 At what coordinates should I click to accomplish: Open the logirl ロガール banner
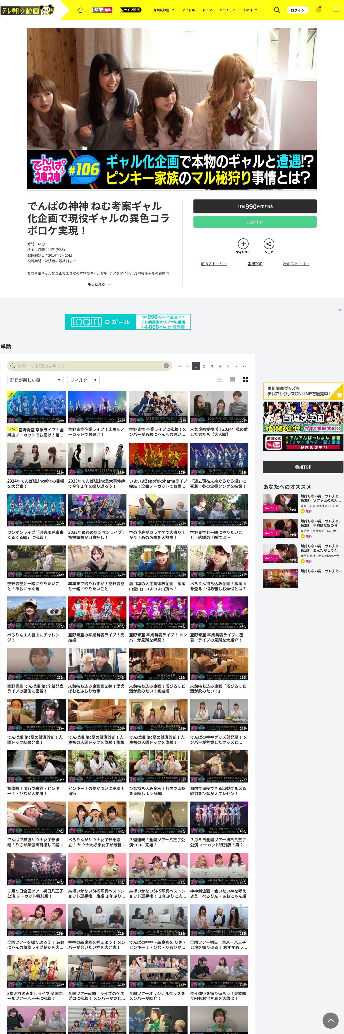pos(128,322)
